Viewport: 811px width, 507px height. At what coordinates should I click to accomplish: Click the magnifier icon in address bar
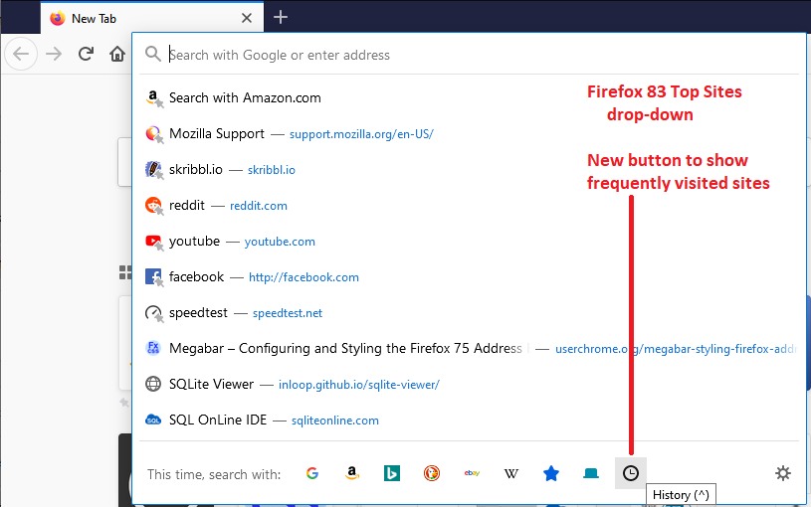click(x=152, y=54)
